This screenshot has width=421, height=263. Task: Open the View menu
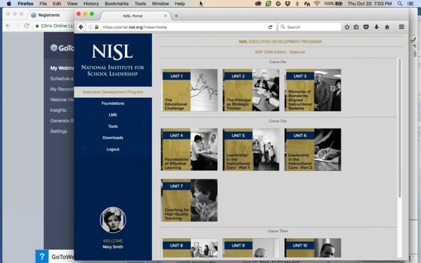[x=72, y=3]
